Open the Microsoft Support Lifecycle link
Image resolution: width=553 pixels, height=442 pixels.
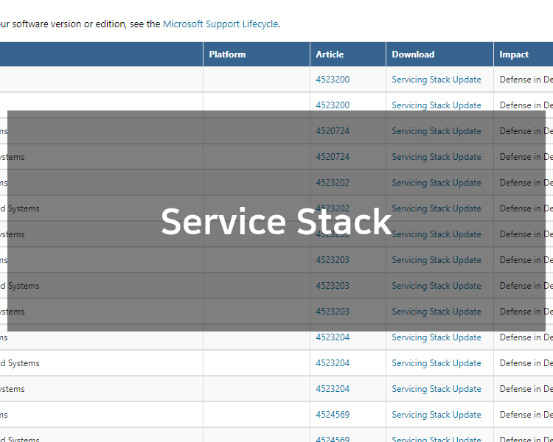click(x=220, y=24)
